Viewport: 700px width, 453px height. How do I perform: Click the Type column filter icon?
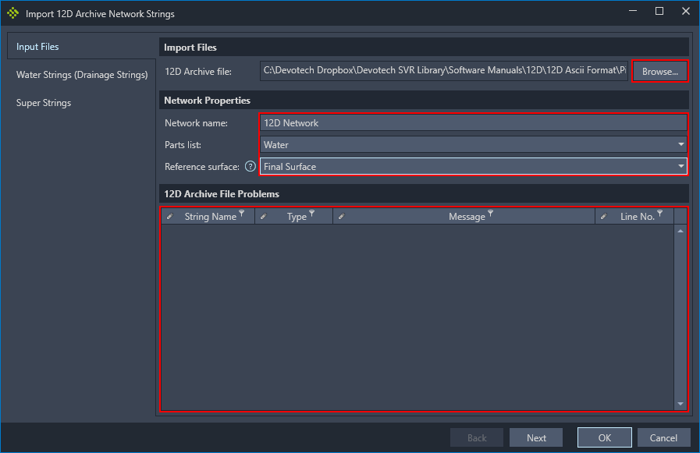[312, 213]
